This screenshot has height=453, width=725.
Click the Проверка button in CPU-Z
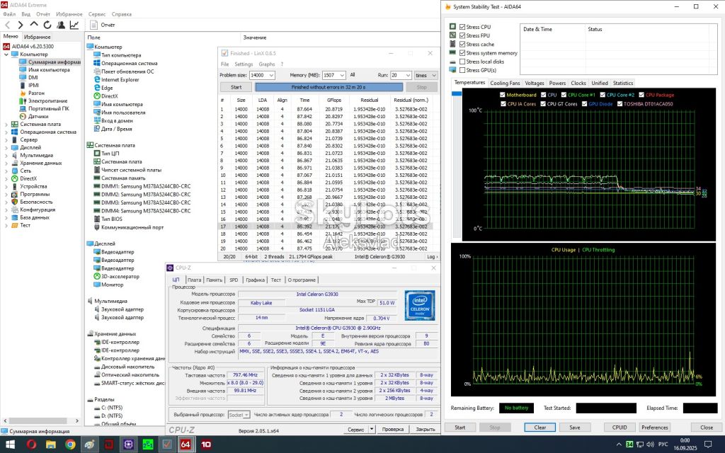(392, 430)
